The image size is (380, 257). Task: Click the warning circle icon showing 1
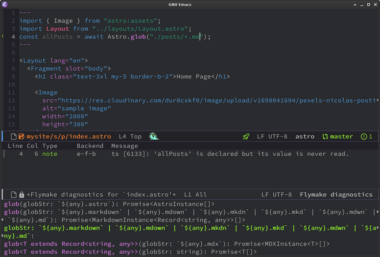(366, 136)
